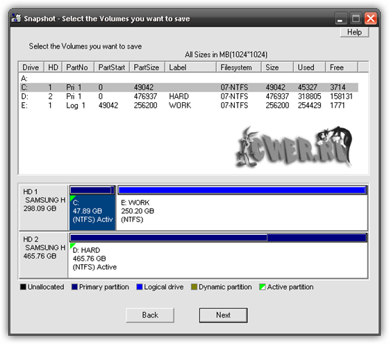Select the A: drive entry
This screenshot has height=344, width=389.
click(24, 79)
